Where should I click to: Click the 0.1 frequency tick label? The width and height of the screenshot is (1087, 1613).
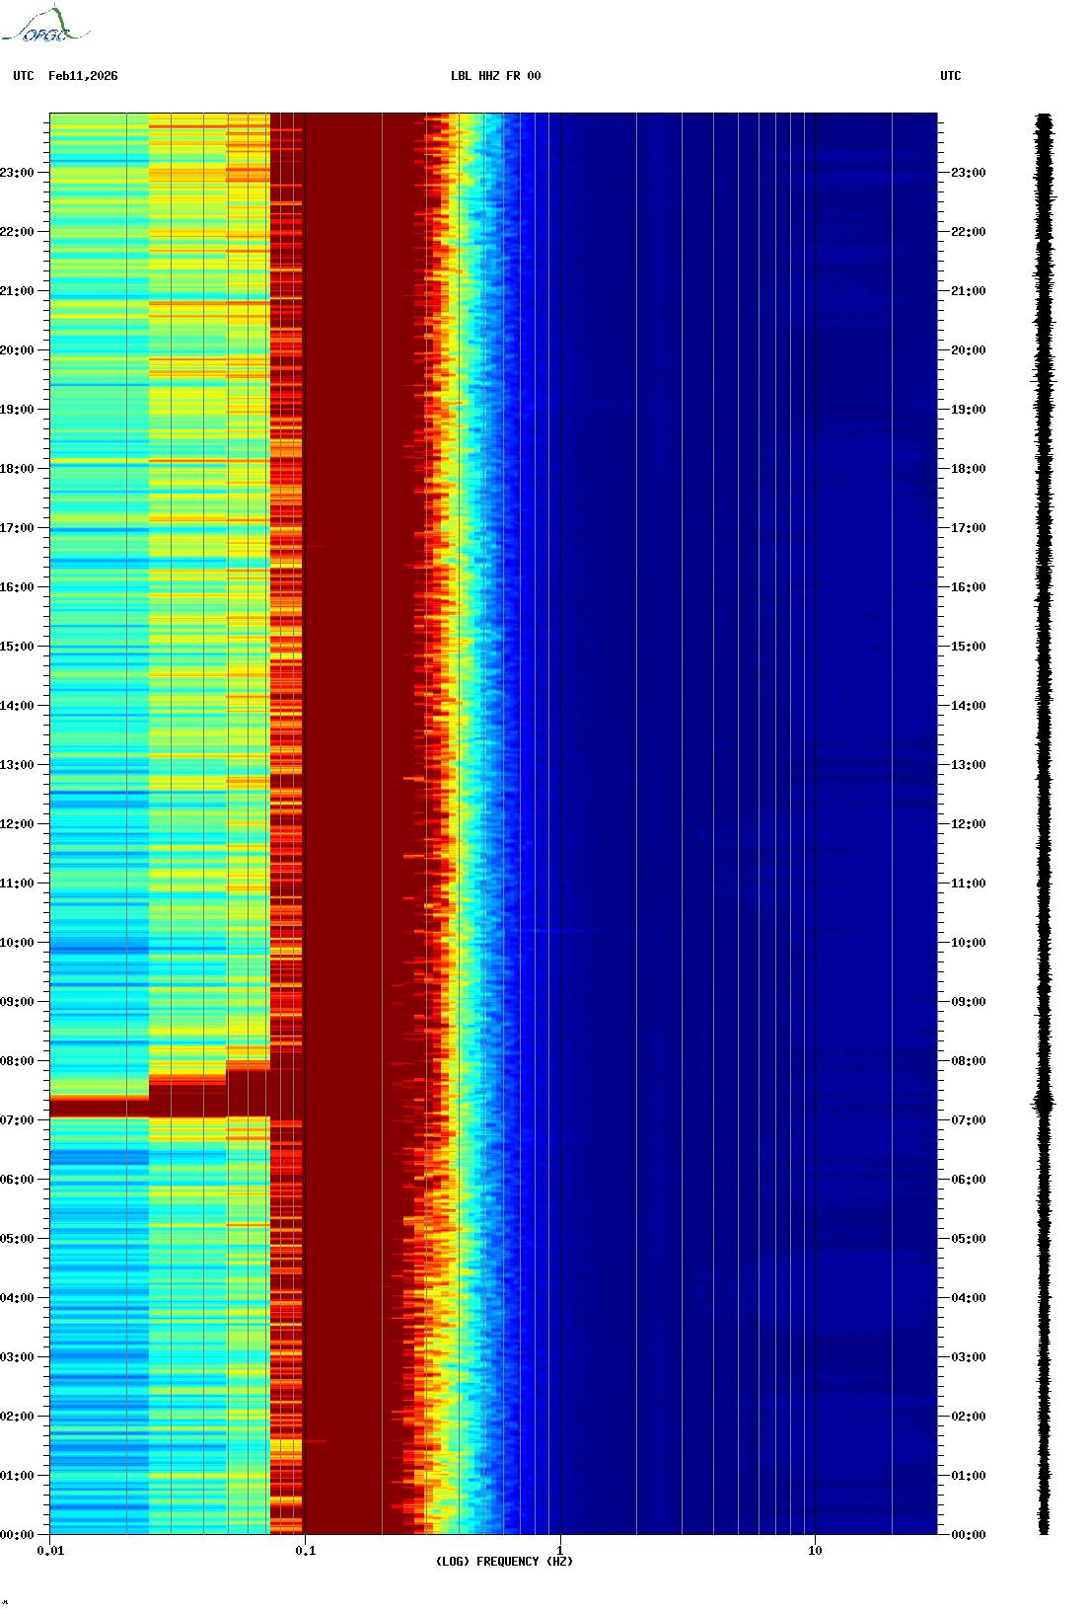tap(305, 1550)
